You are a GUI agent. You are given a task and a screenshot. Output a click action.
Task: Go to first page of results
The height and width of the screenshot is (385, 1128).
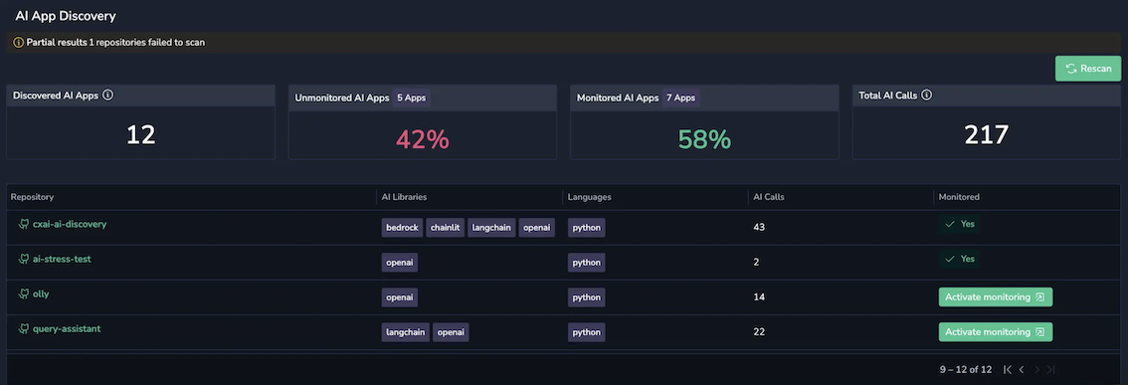click(1007, 370)
